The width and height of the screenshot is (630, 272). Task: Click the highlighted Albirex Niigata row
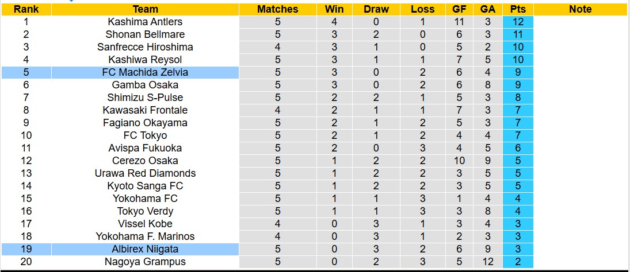coord(145,249)
